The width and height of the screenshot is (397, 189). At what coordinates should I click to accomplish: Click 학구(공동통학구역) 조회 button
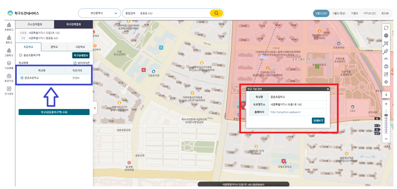click(54, 112)
